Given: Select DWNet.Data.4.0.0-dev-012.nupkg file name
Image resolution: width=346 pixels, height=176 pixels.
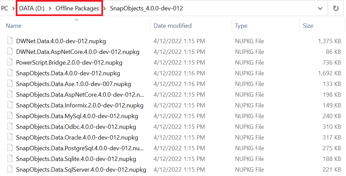Looking at the screenshot, I should [x=61, y=41].
